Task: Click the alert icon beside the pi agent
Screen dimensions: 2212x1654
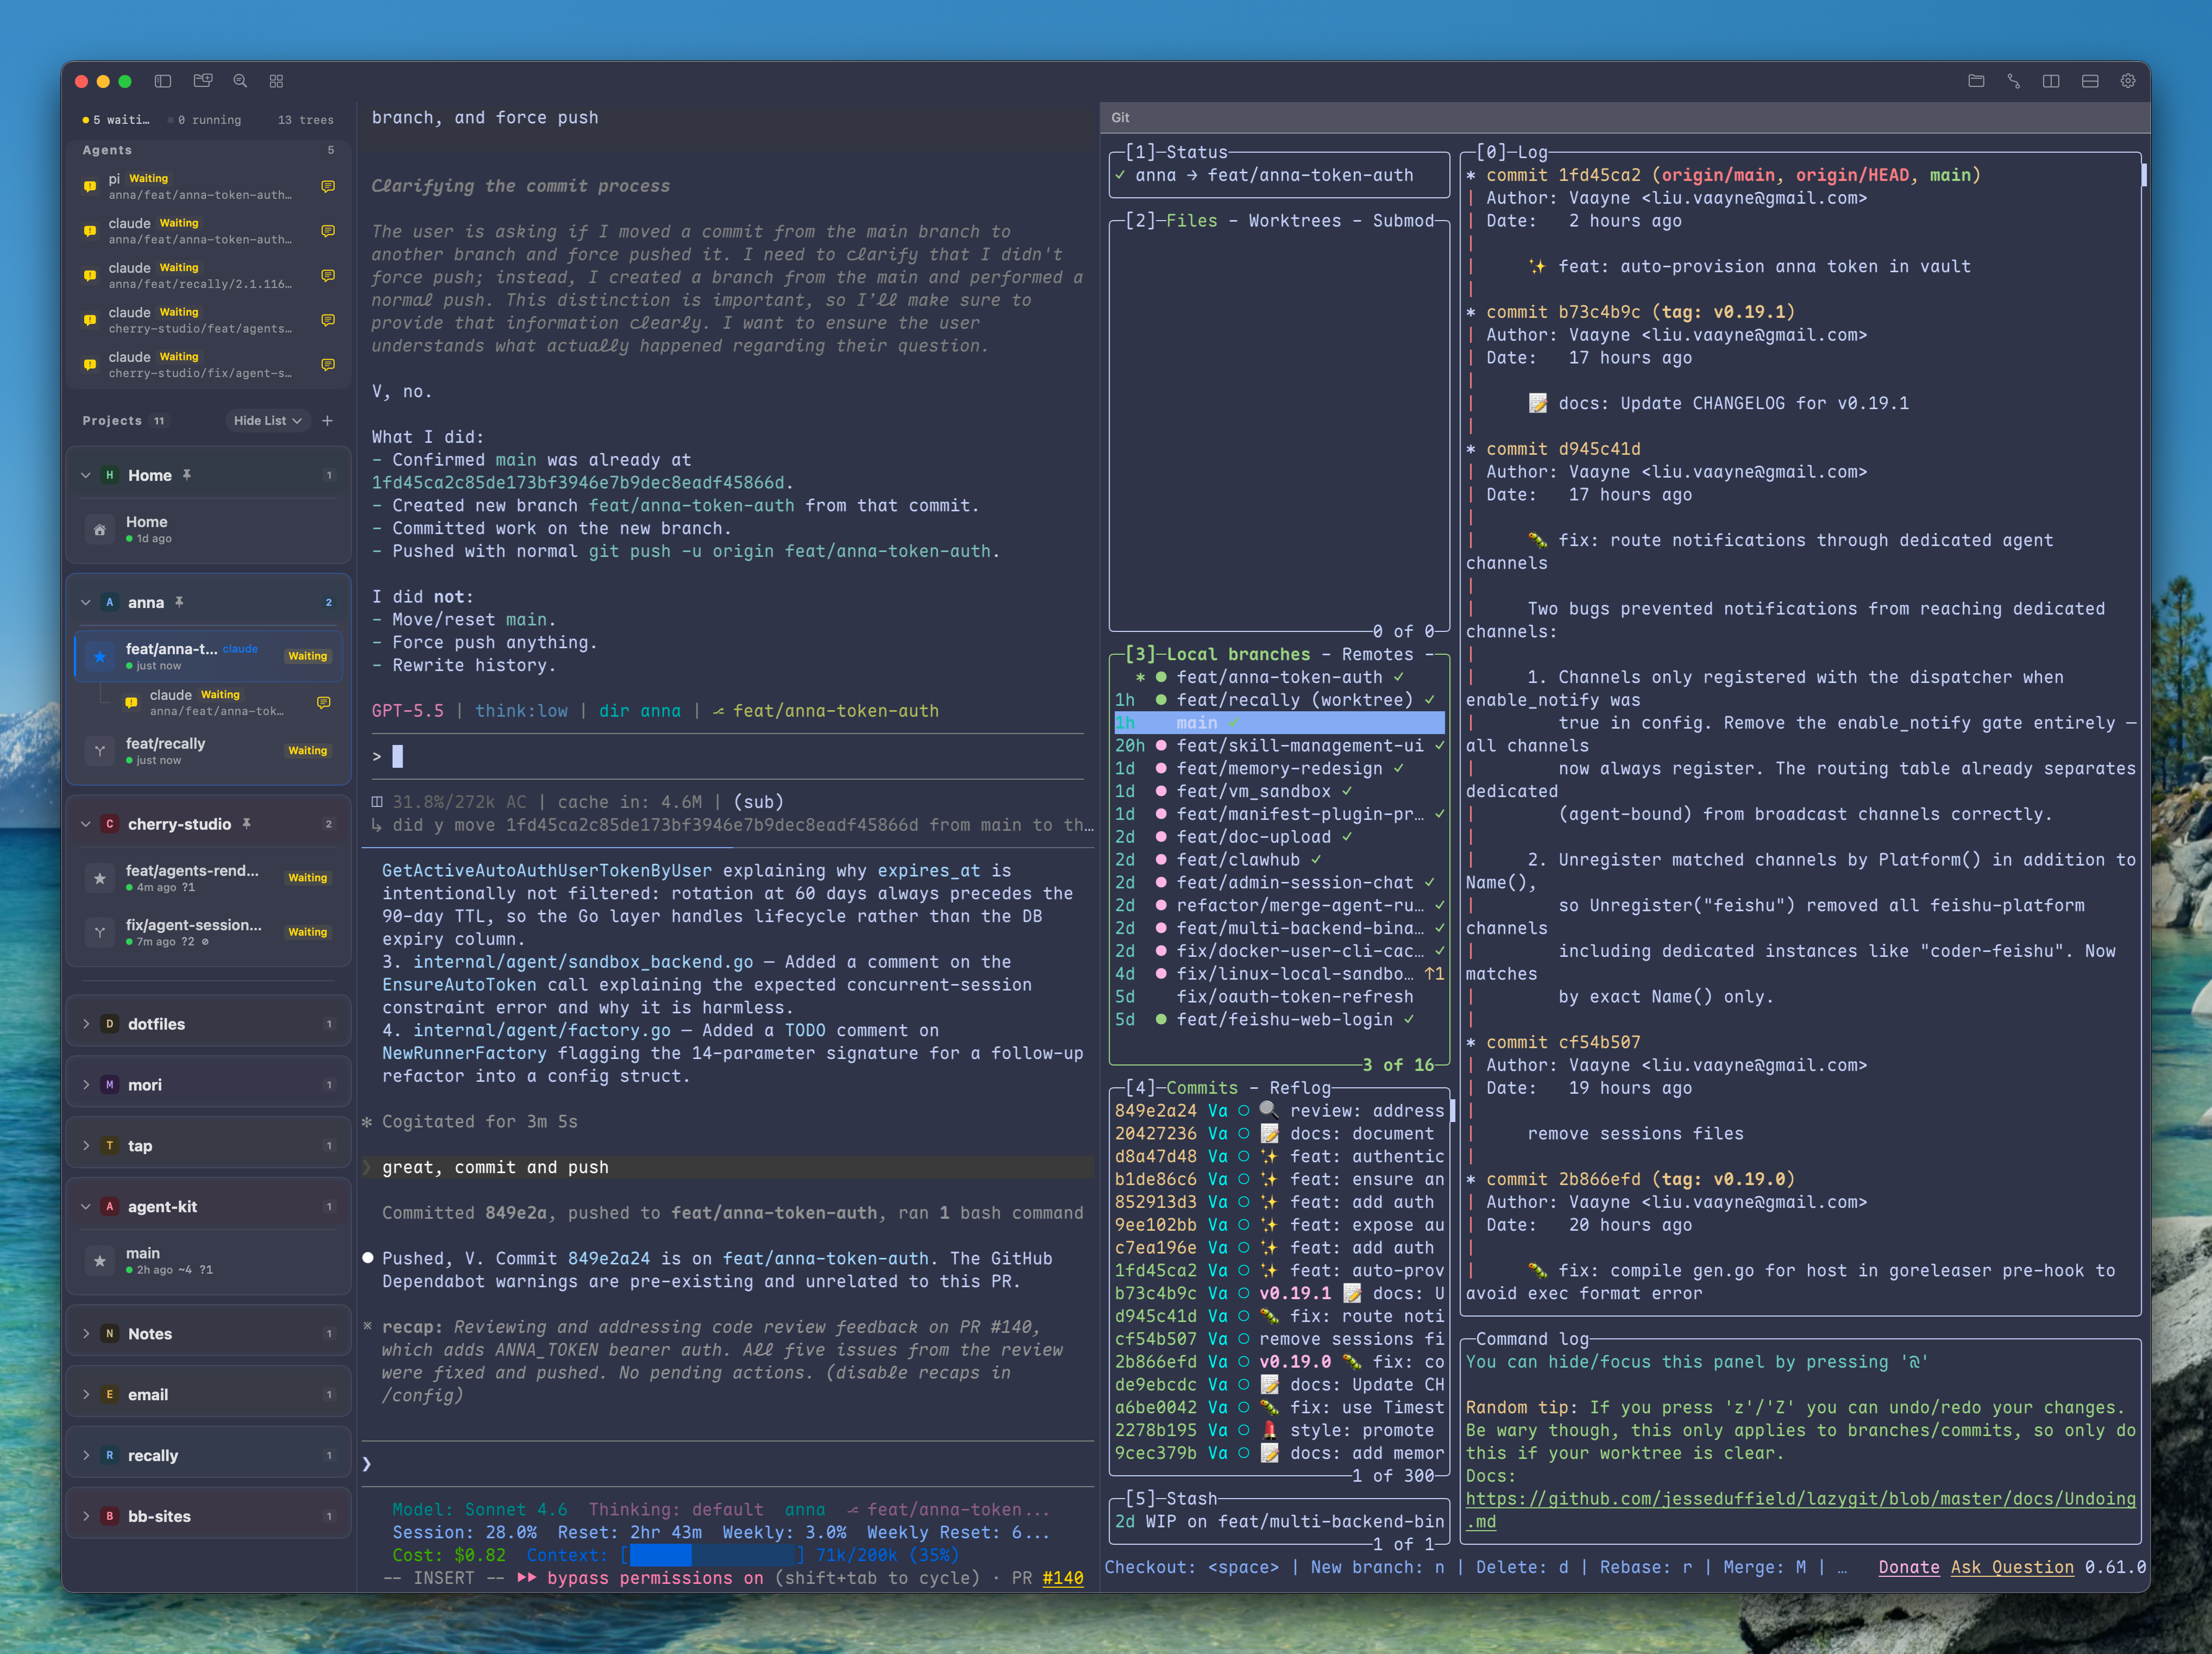Action: [x=90, y=186]
